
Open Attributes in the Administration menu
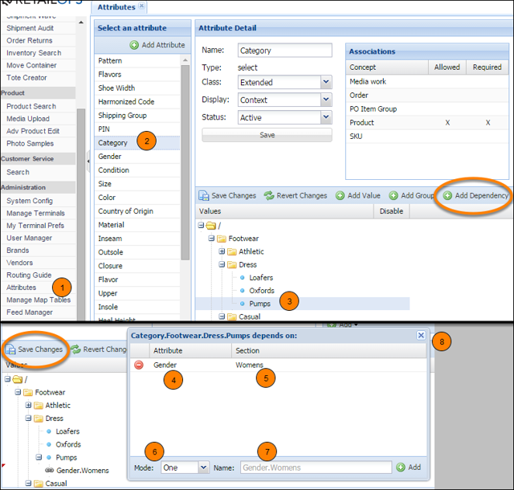pyautogui.click(x=22, y=288)
